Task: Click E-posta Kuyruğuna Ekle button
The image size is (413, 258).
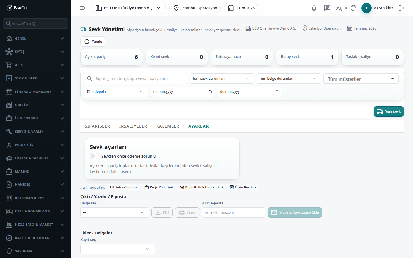Action: click(295, 212)
